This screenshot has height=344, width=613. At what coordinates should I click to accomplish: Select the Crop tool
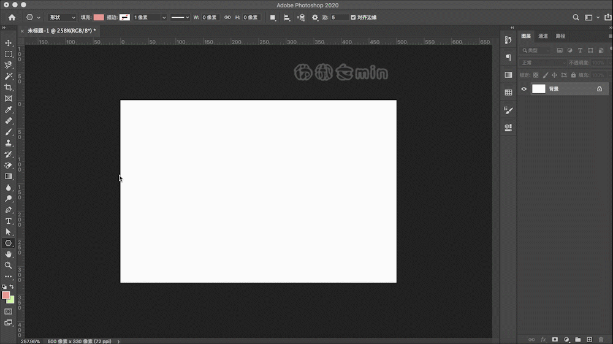8,87
